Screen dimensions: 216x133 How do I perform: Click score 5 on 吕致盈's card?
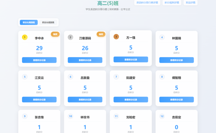click(85, 88)
